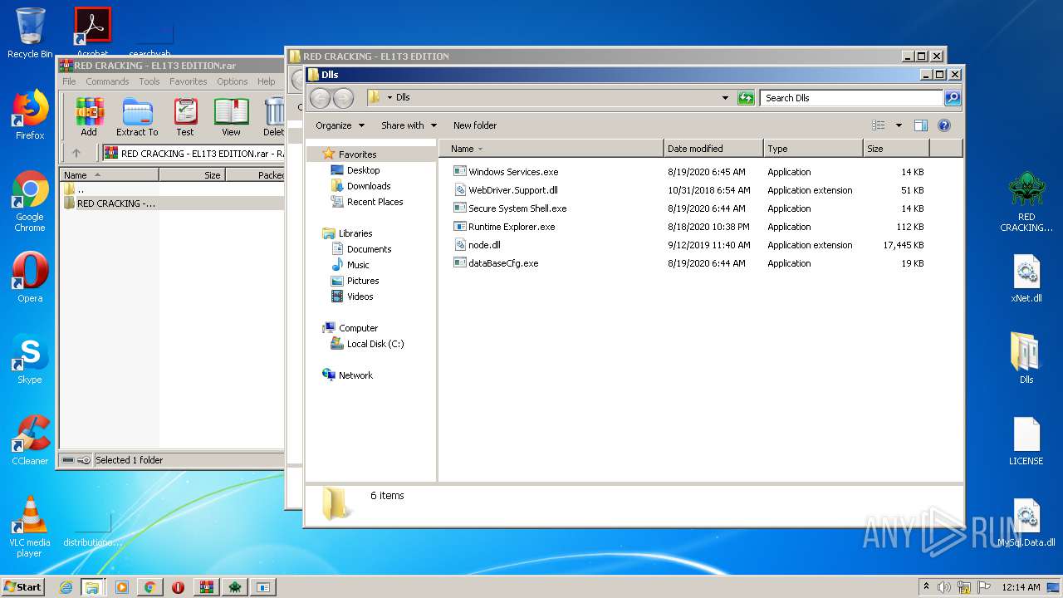
Task: Select the RED CRACKING desktop icon
Action: (x=1026, y=202)
